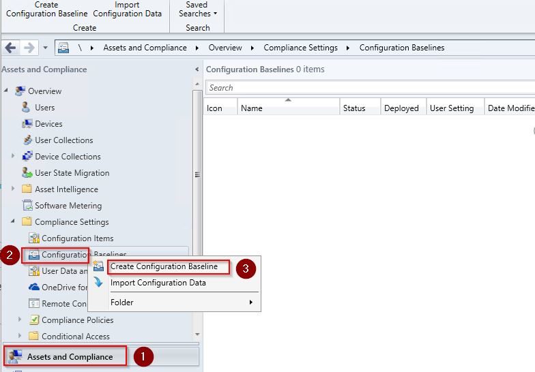Image resolution: width=535 pixels, height=372 pixels.
Task: Click the User Collections icon
Action: click(x=27, y=140)
